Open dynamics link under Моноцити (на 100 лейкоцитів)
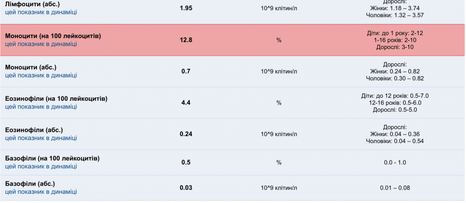466x203 pixels. click(x=41, y=44)
